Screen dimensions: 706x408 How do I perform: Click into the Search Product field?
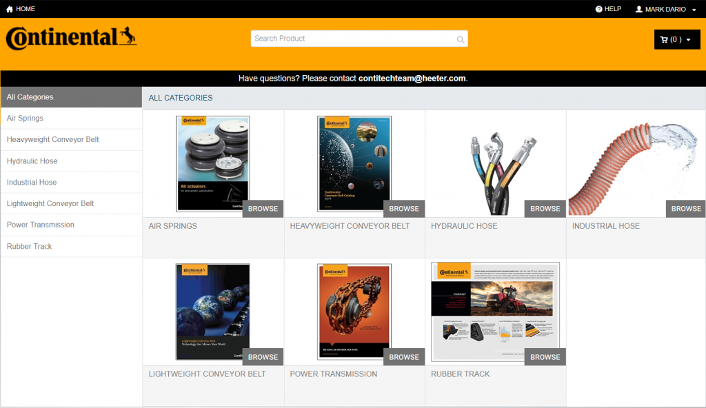click(352, 39)
